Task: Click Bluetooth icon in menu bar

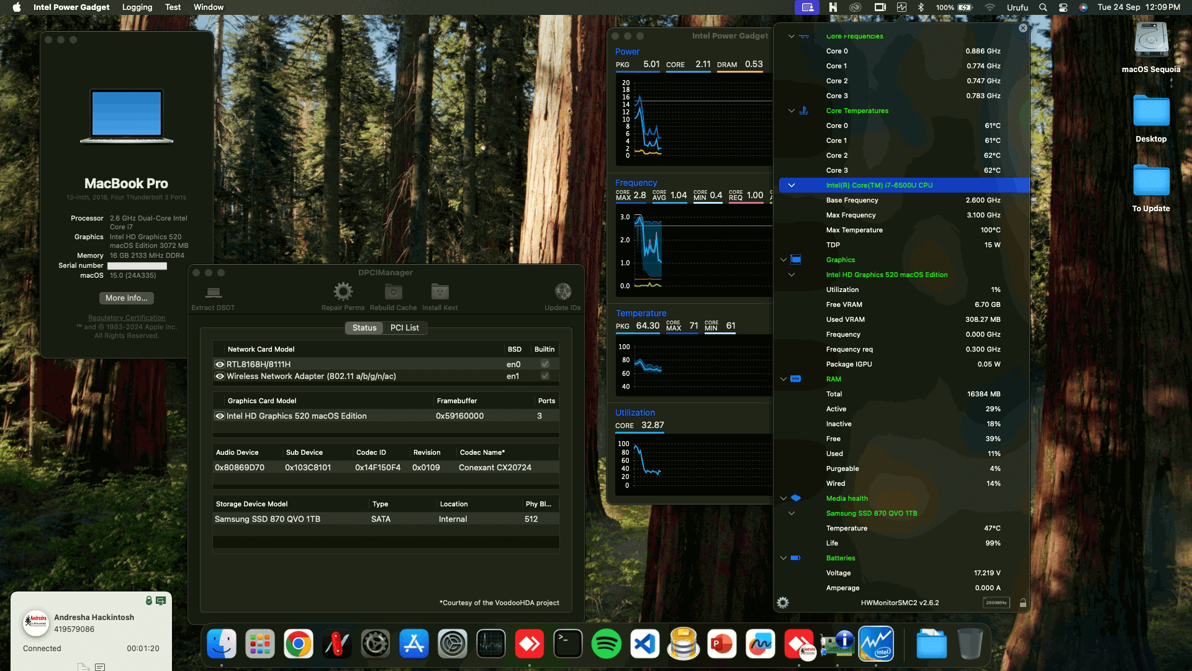Action: (x=921, y=7)
